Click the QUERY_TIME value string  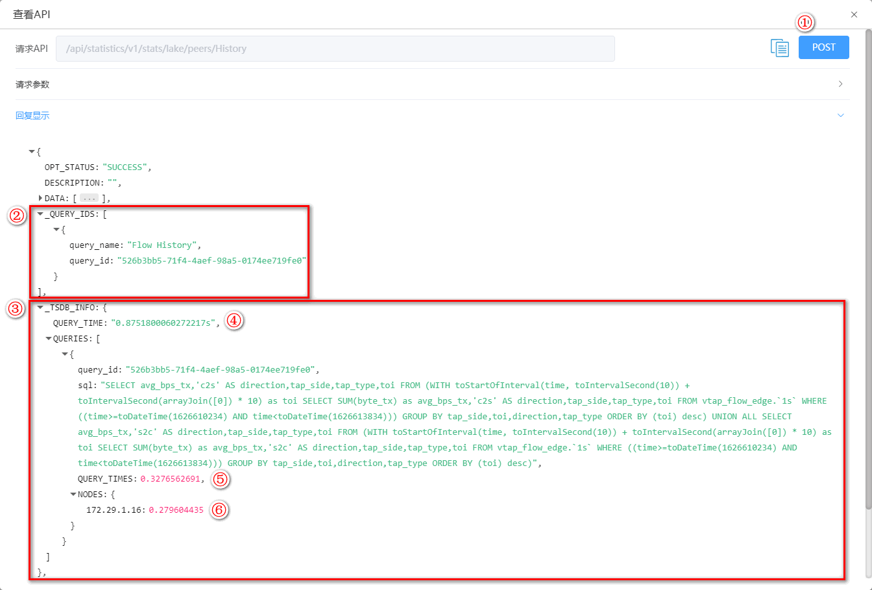(x=165, y=323)
